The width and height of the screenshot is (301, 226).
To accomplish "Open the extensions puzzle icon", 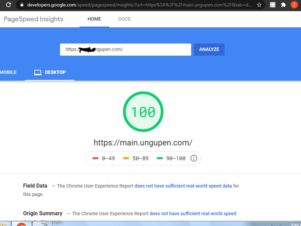I will click(283, 5).
